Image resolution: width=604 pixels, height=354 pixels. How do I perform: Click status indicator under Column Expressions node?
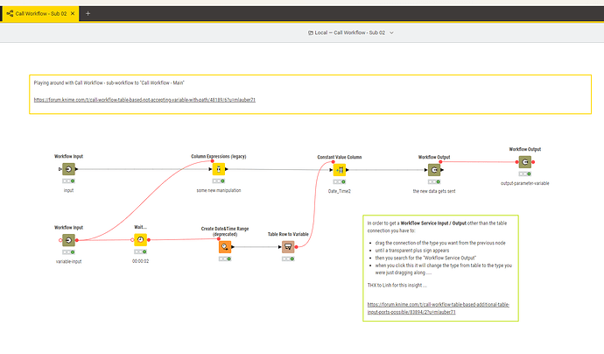click(x=219, y=181)
